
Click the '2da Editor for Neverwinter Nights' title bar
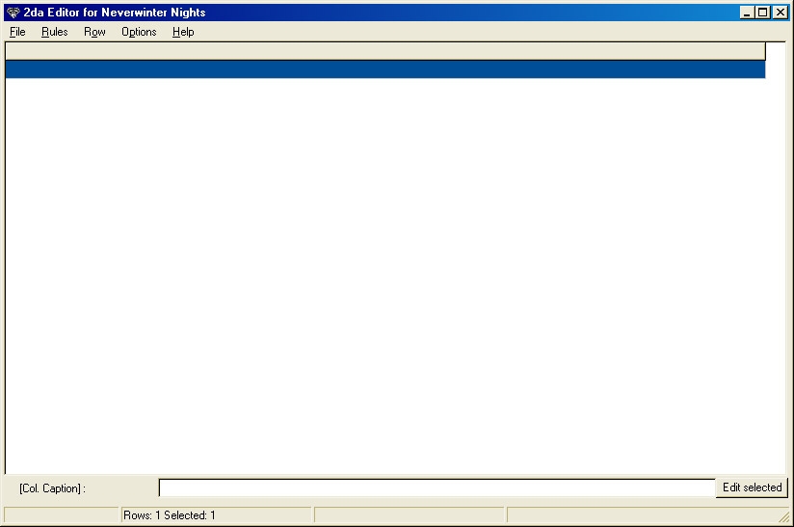pyautogui.click(x=385, y=13)
